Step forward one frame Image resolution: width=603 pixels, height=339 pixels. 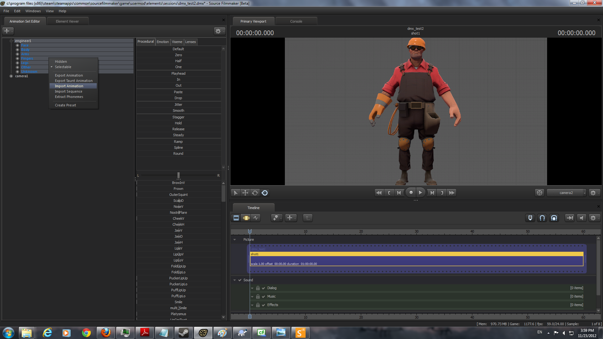tap(432, 193)
